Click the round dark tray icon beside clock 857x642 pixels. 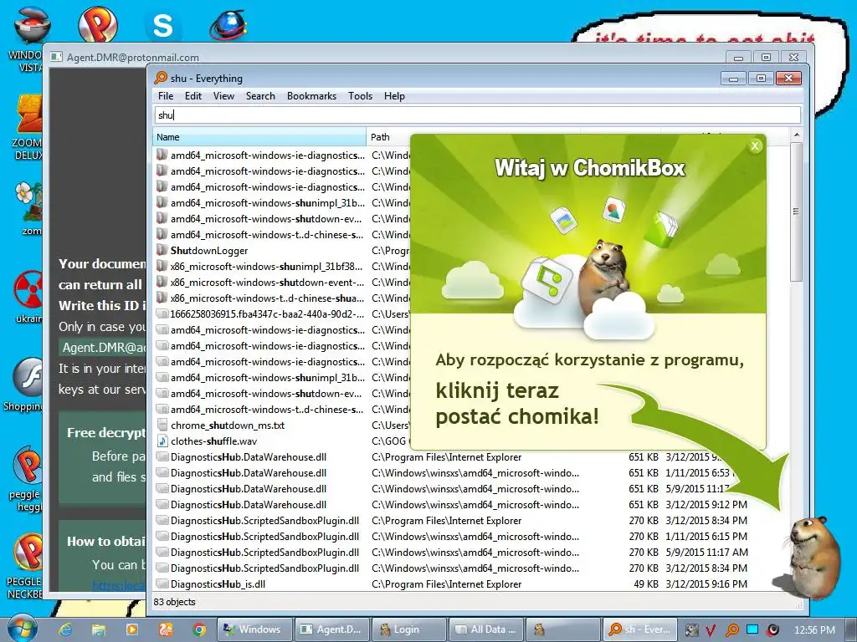(x=773, y=630)
